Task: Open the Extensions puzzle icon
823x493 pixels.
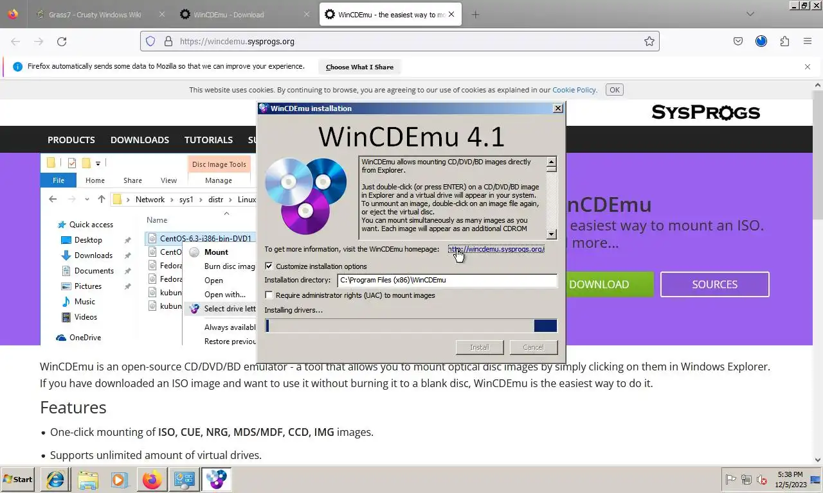Action: [x=784, y=41]
